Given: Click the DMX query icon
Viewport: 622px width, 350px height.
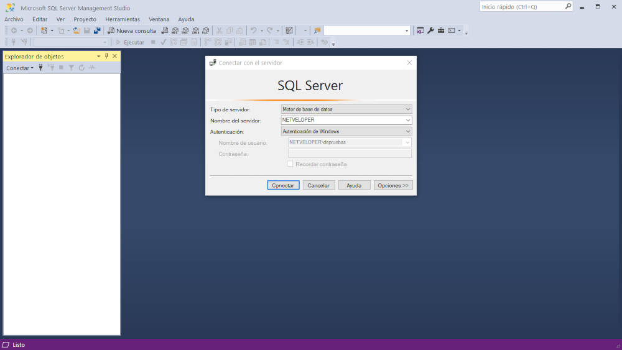Looking at the screenshot, I should 185,30.
